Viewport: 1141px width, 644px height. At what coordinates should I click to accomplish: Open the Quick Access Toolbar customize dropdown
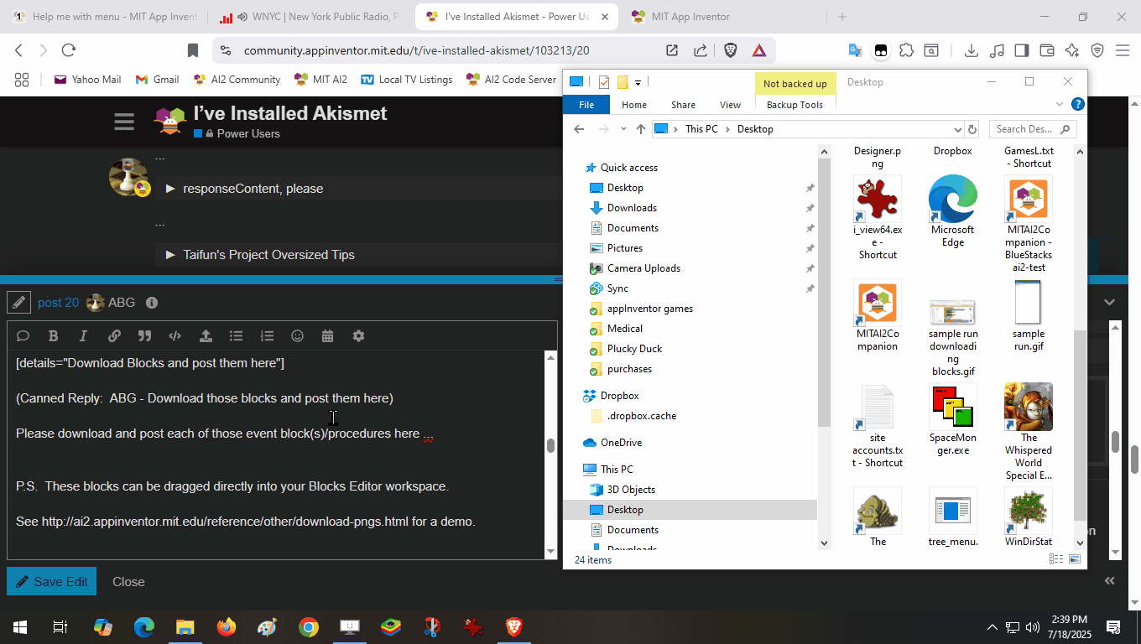pyautogui.click(x=638, y=82)
